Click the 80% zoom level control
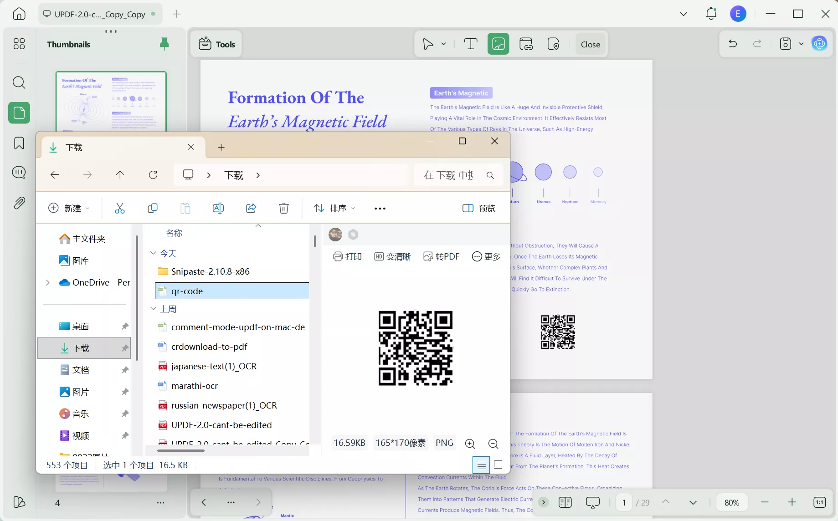838x521 pixels. tap(731, 502)
